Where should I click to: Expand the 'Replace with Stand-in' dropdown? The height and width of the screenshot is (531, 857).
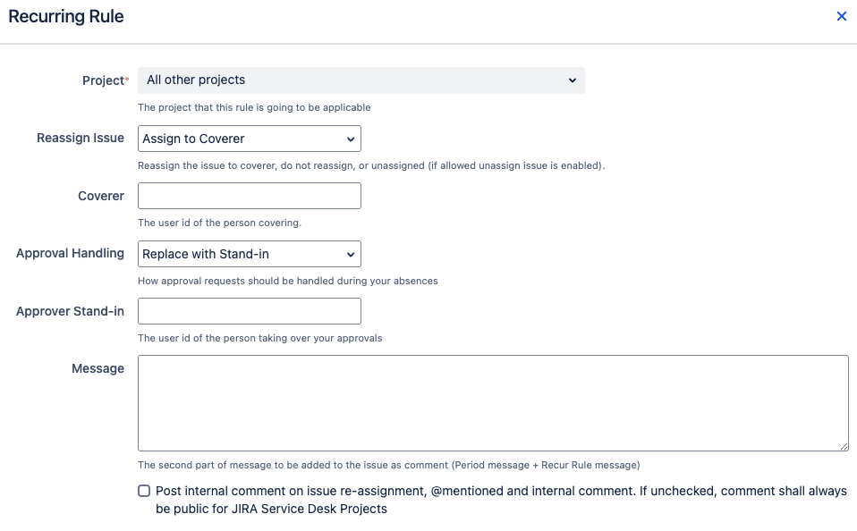point(249,253)
